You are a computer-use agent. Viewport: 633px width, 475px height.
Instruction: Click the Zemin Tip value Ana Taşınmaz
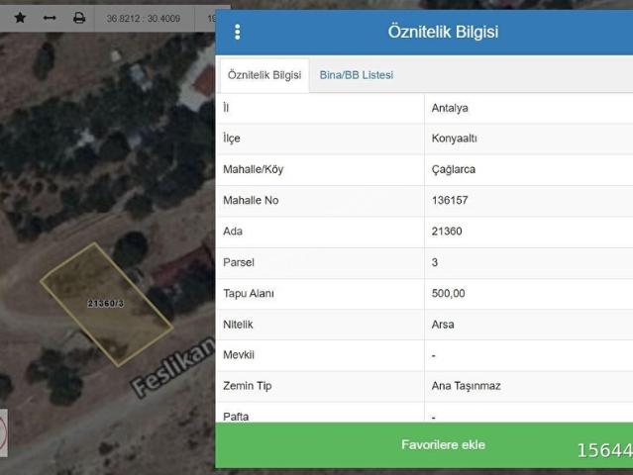(466, 386)
